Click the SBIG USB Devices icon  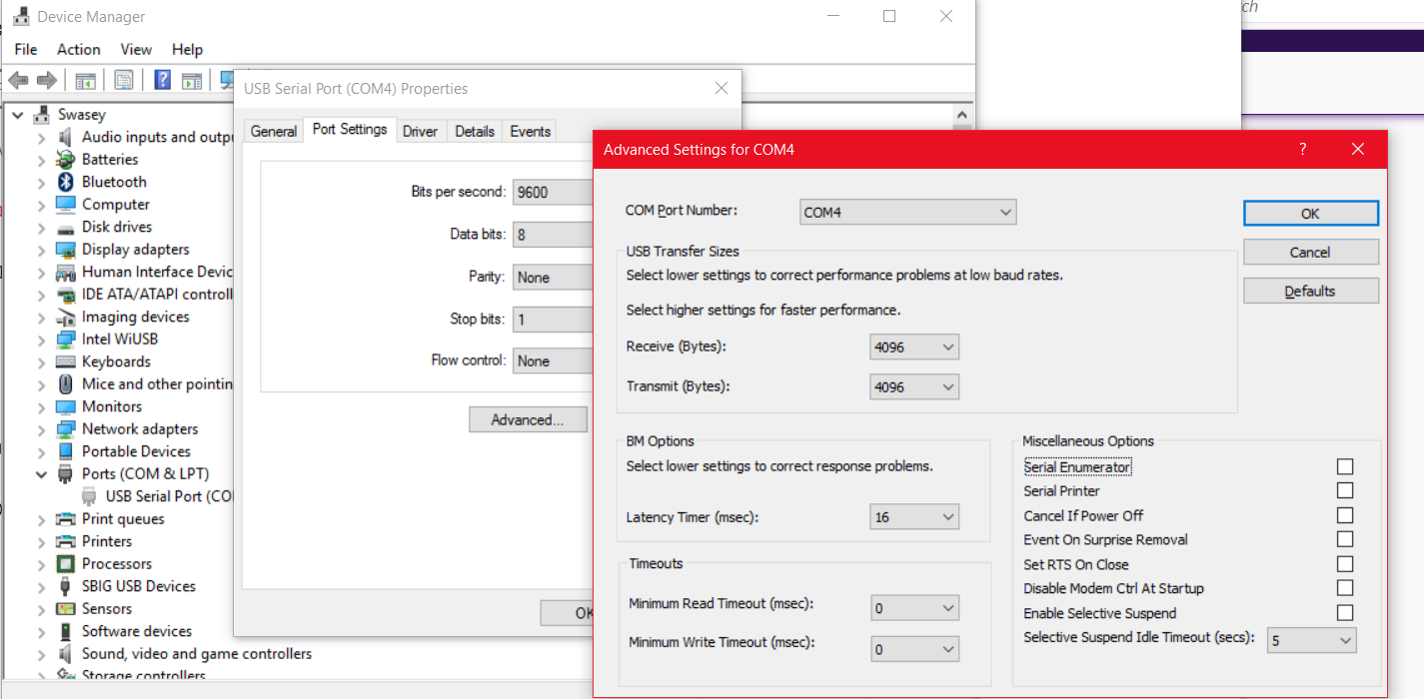[x=66, y=586]
